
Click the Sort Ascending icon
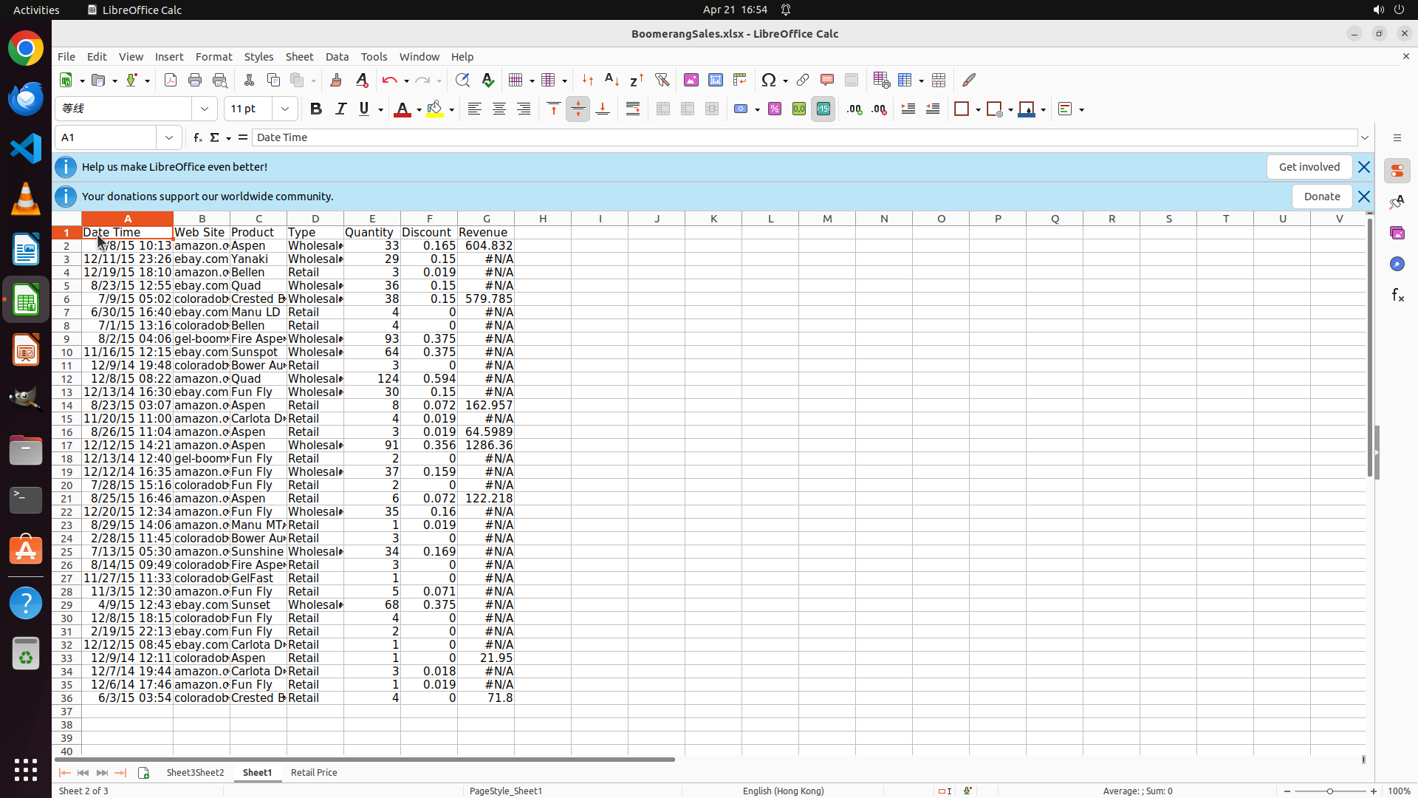click(612, 81)
